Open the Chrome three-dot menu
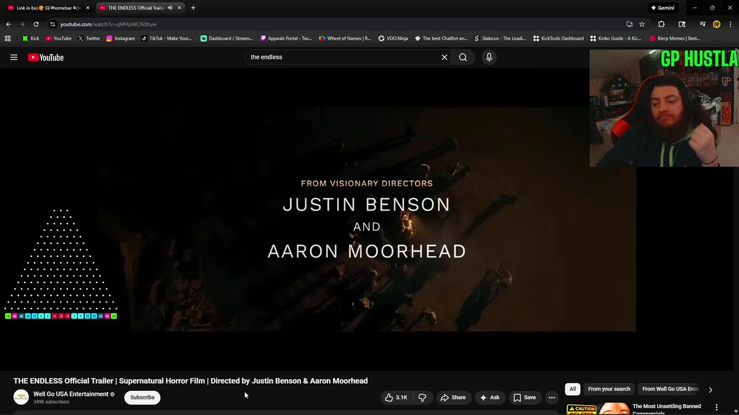 730,24
